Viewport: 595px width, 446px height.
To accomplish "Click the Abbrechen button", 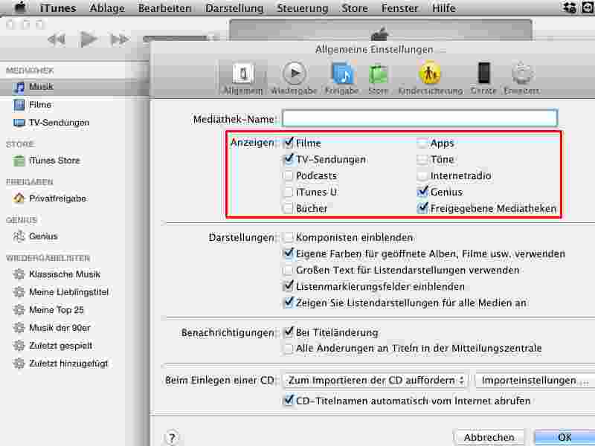I will pos(489,437).
